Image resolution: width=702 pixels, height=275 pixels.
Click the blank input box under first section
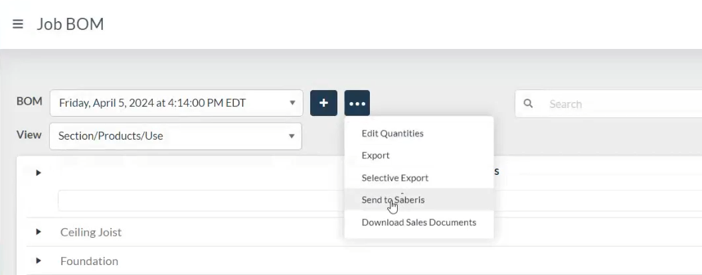point(199,200)
